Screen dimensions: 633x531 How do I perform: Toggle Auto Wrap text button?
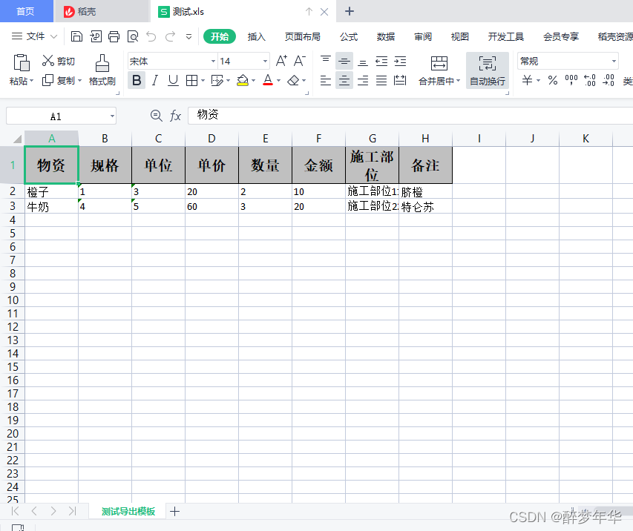click(x=488, y=70)
